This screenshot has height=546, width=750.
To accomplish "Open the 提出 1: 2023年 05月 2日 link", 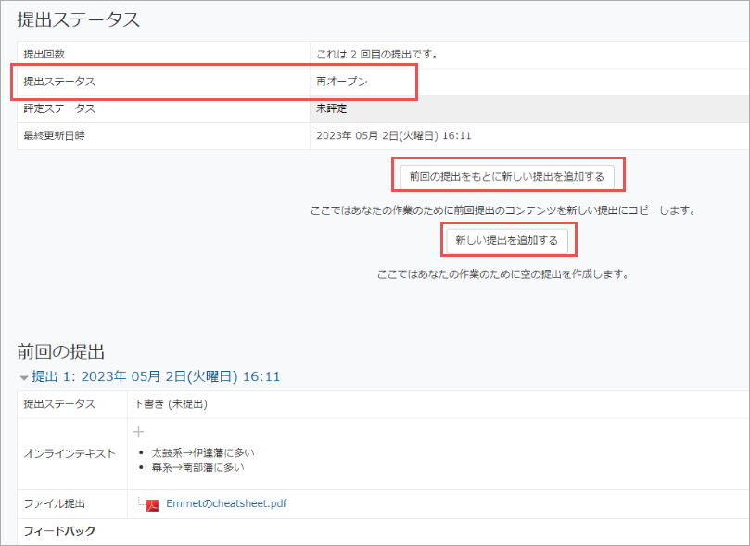I will pyautogui.click(x=156, y=377).
